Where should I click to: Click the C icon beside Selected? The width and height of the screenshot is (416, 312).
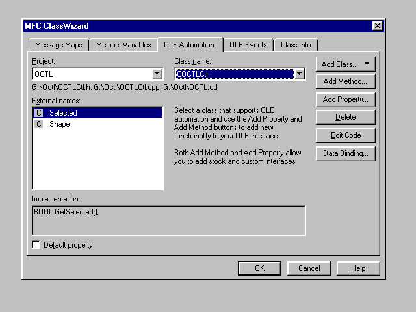(x=38, y=113)
